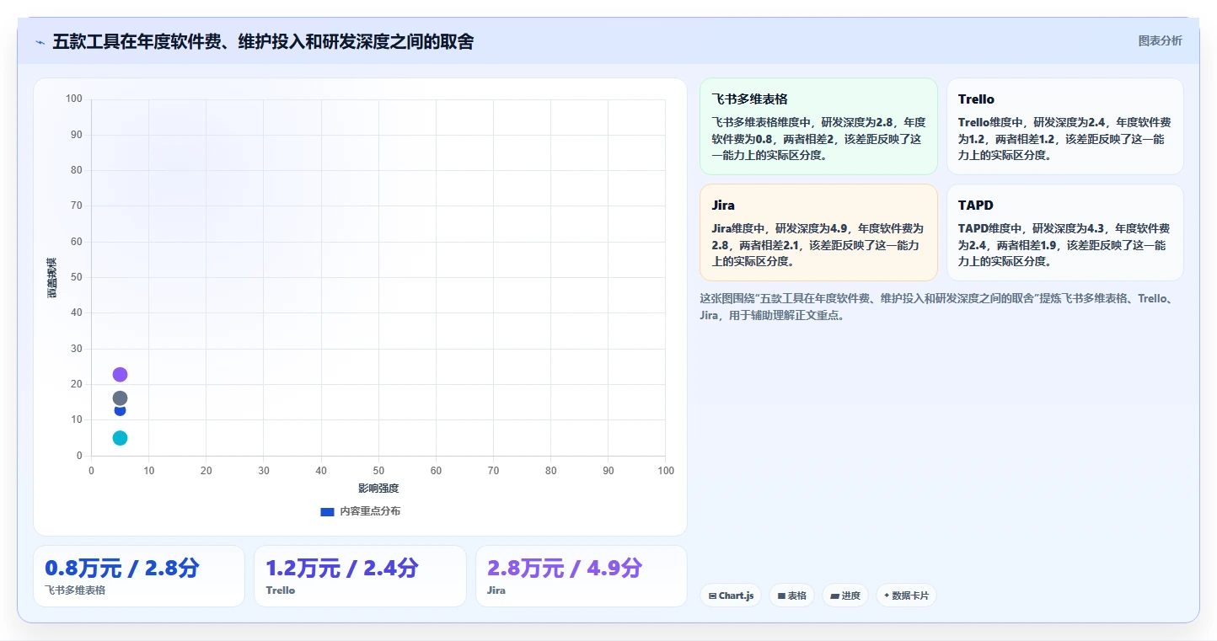Click the 1.2万元 / 2.4分 stat value
Screen dimensions: 1217x641
tap(341, 568)
